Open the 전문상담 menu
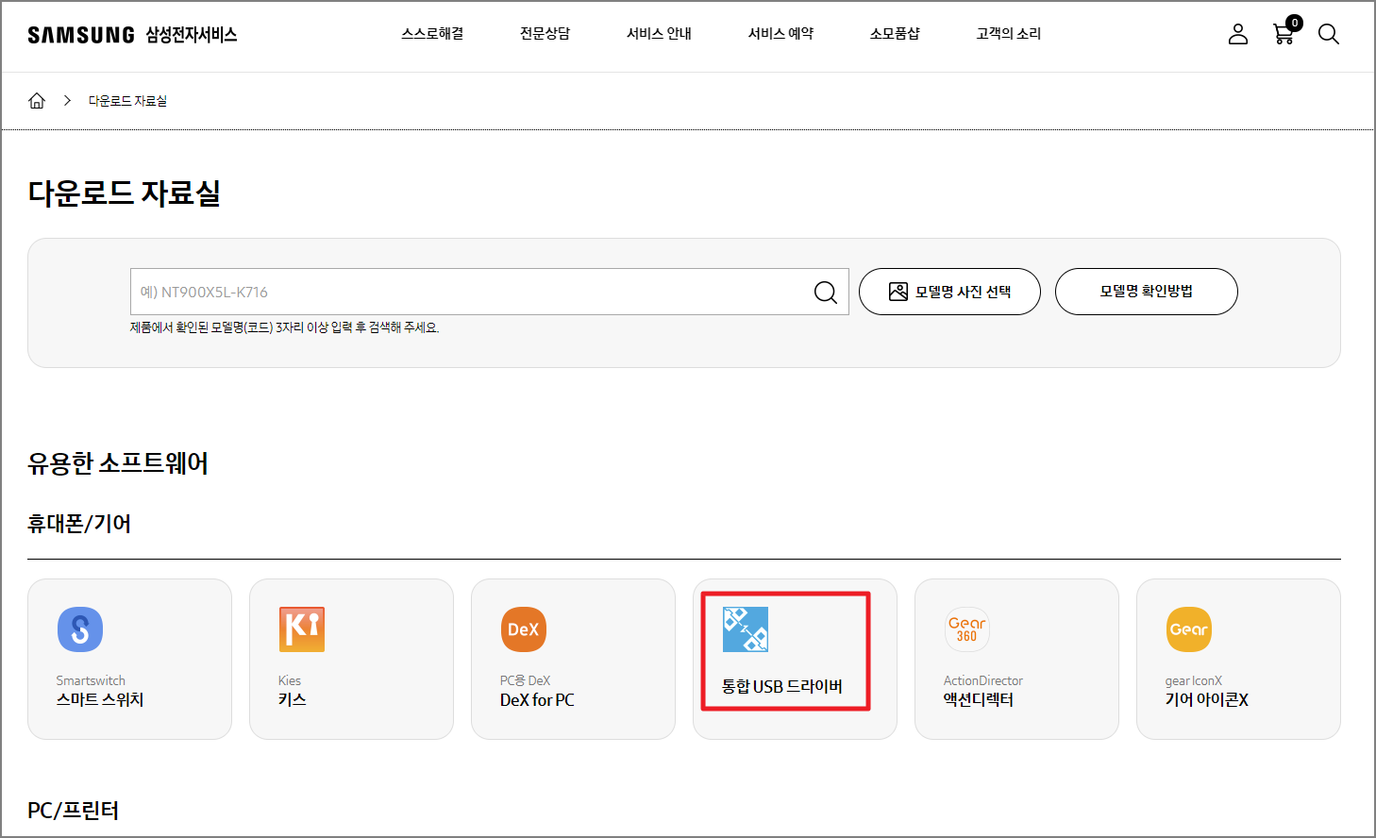The height and width of the screenshot is (838, 1376). pos(545,34)
